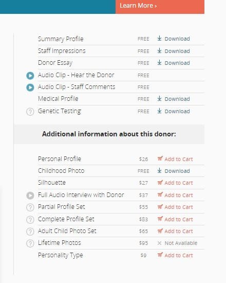The image size is (226, 283).
Task: Play Audio Clip - Staff Comments
Action: coord(30,87)
